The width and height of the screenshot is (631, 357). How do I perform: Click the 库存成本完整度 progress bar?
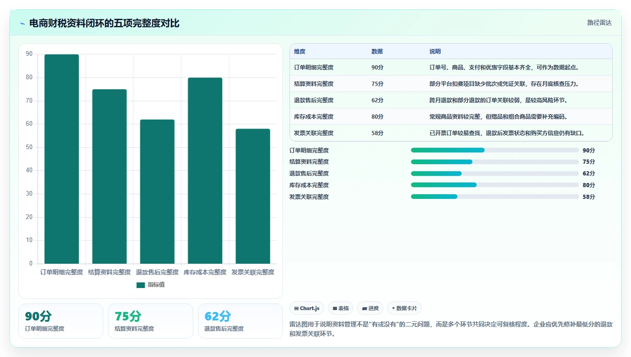tap(495, 185)
